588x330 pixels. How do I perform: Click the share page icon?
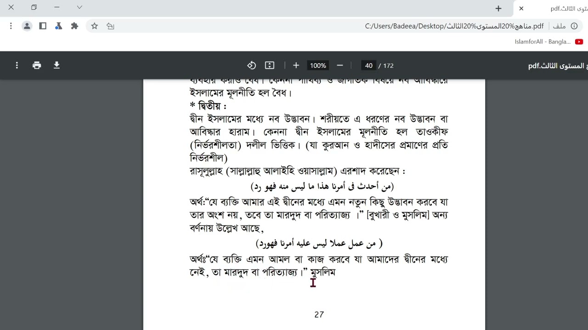(110, 26)
